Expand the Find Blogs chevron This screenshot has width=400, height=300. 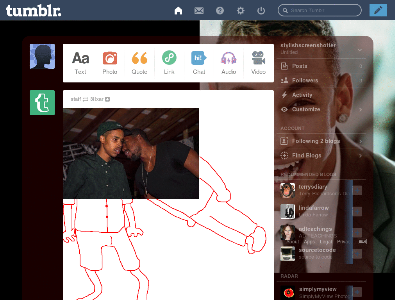coord(361,156)
